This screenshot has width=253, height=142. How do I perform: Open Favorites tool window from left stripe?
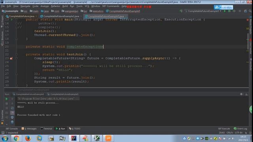(2, 117)
